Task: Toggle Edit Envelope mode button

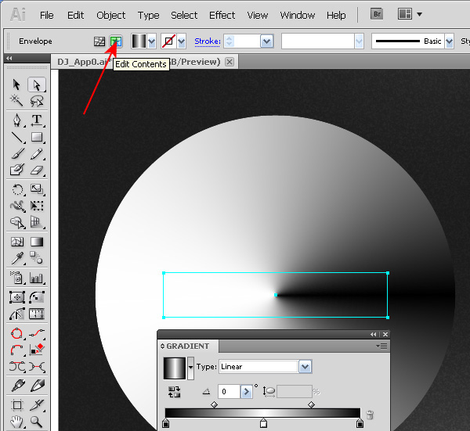Action: tap(99, 41)
